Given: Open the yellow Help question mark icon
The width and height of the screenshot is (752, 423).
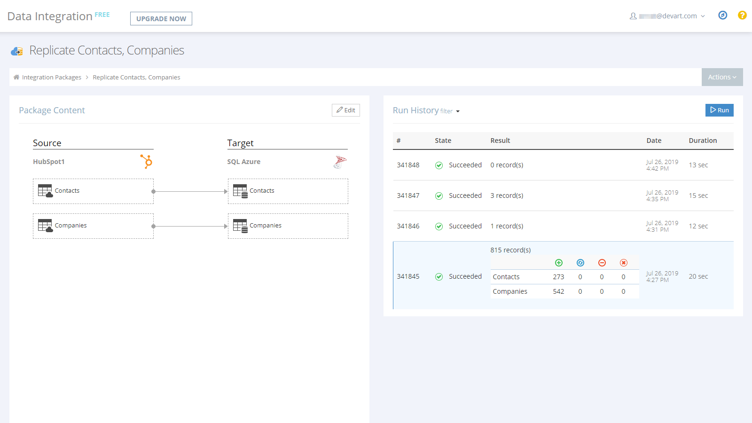Looking at the screenshot, I should tap(742, 15).
